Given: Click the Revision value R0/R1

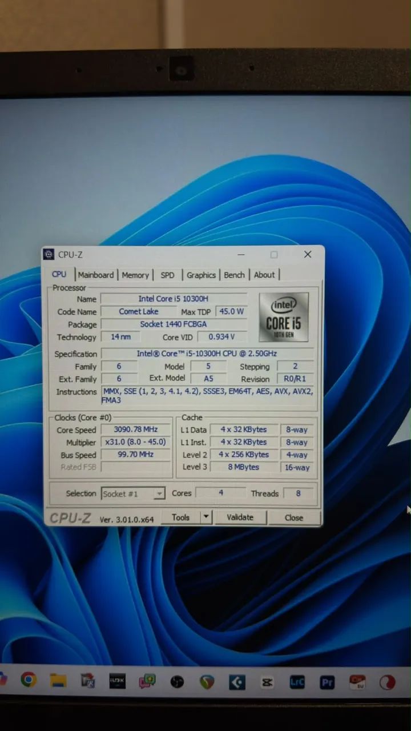Looking at the screenshot, I should (295, 379).
